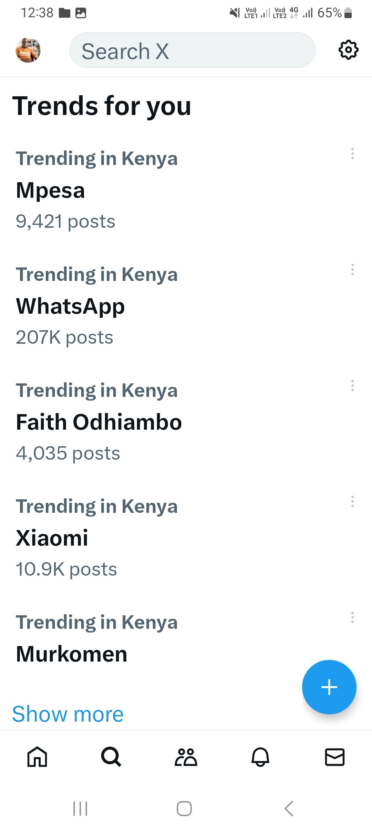The width and height of the screenshot is (372, 831).
Task: Open the WhatsApp trending topic
Action: 70,306
